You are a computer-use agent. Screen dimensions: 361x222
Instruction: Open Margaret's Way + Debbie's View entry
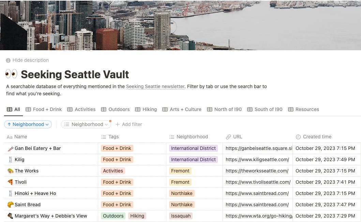coord(51,216)
